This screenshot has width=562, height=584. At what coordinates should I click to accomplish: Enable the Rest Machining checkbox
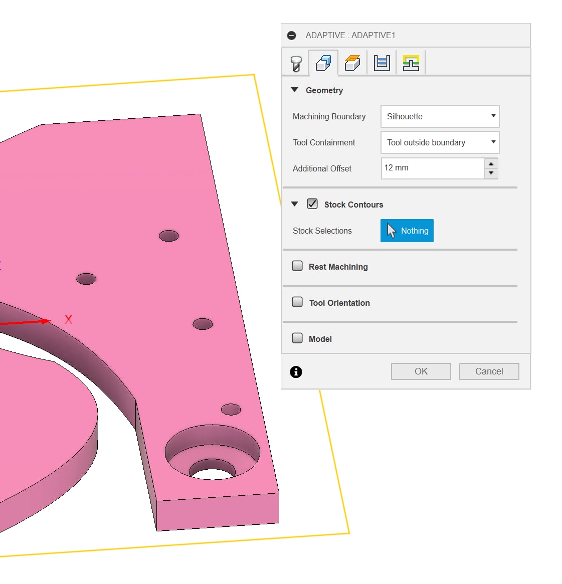(297, 266)
